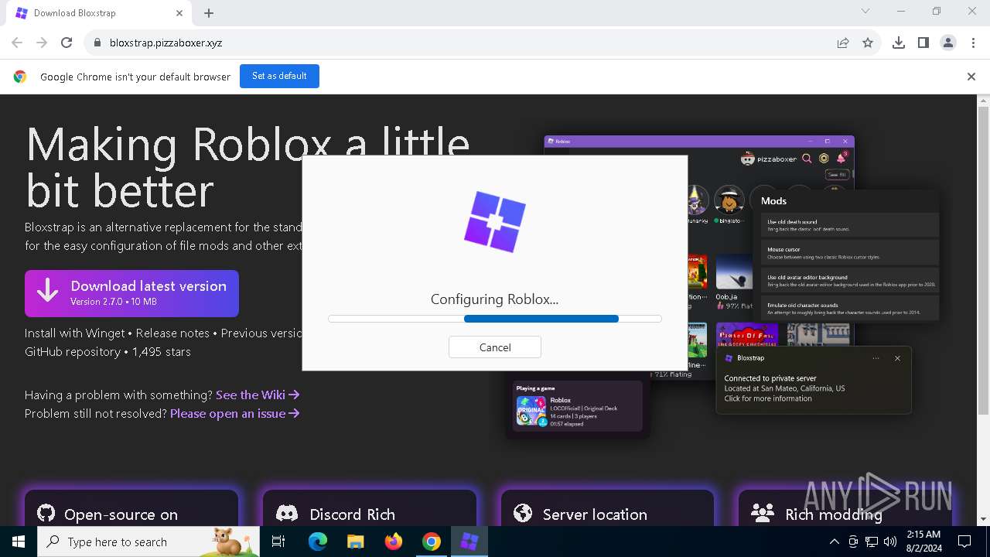Click the Discord Rich feature card
Viewport: 990px width, 557px height.
click(370, 508)
